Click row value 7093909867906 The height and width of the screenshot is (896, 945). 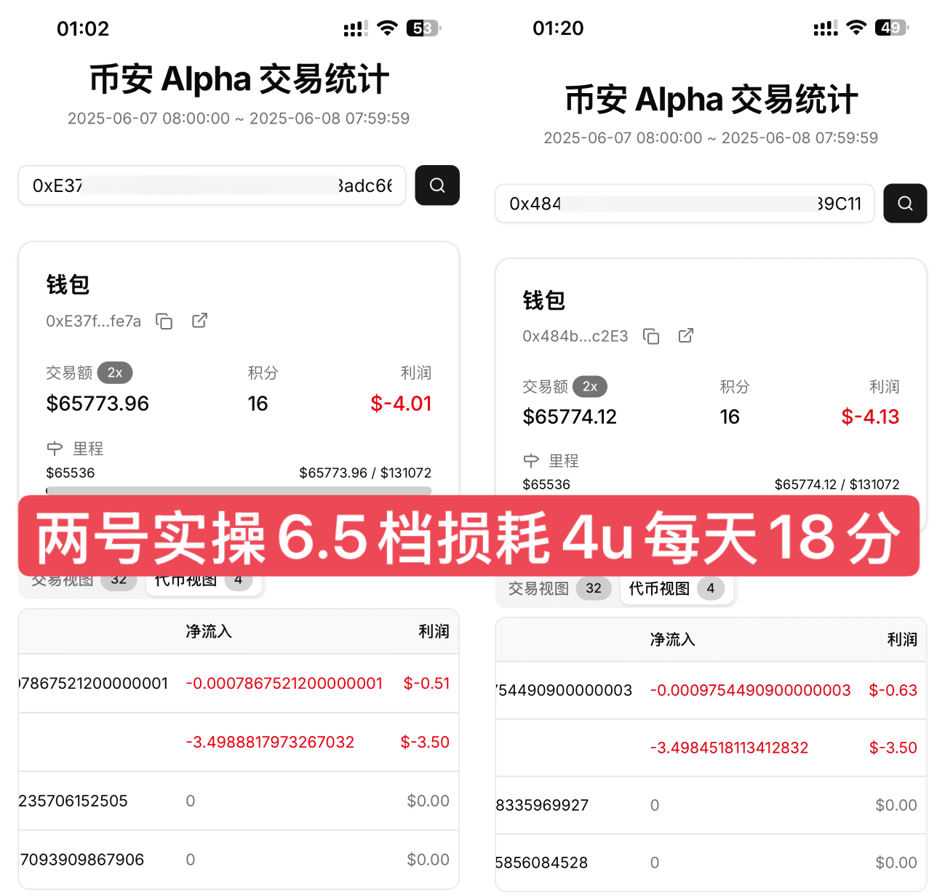tap(82, 860)
